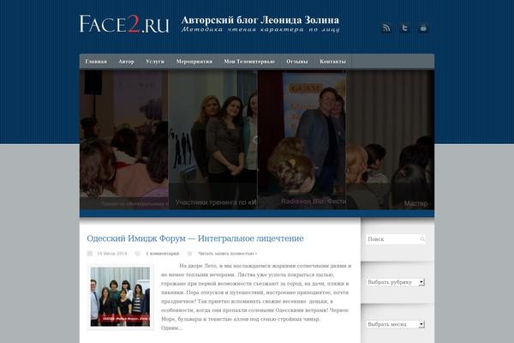
Task: Select slider image Radisson Blu Фестиваль
Action: [302, 140]
